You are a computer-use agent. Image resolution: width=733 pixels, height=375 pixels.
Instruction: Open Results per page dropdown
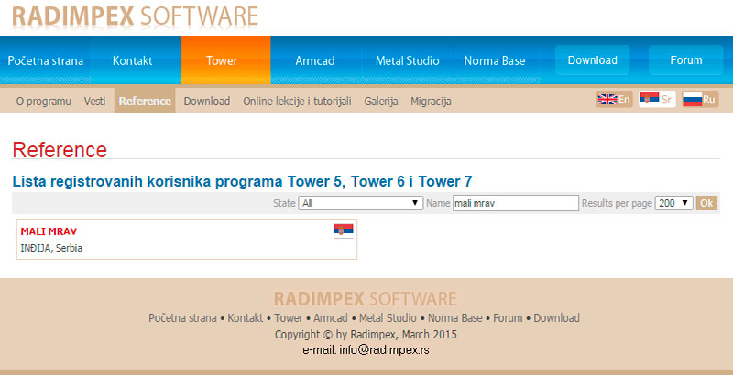pos(673,203)
